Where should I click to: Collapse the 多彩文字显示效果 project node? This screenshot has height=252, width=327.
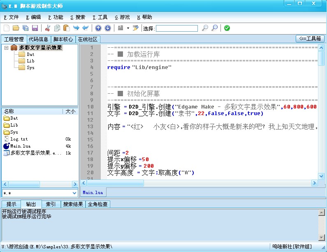tap(7, 48)
